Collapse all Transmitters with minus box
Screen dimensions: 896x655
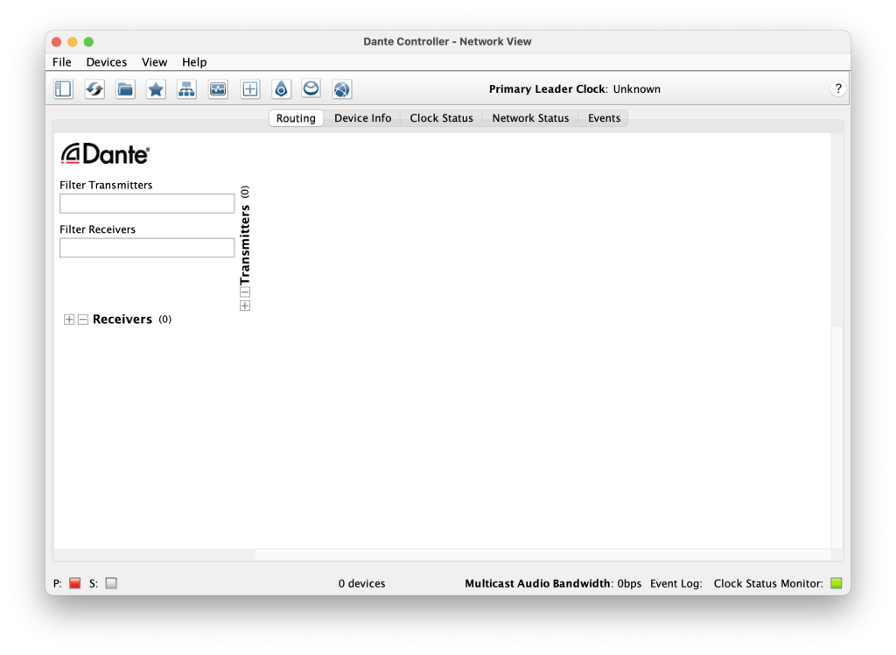point(245,292)
